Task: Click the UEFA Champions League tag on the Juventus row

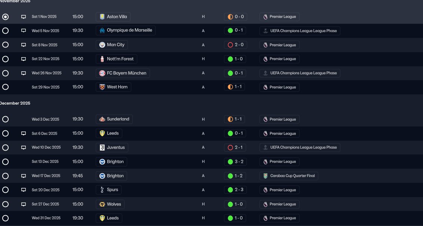Action: (300, 148)
